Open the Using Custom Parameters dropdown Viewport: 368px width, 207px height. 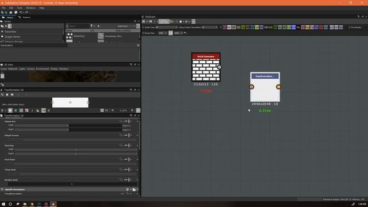210,28
